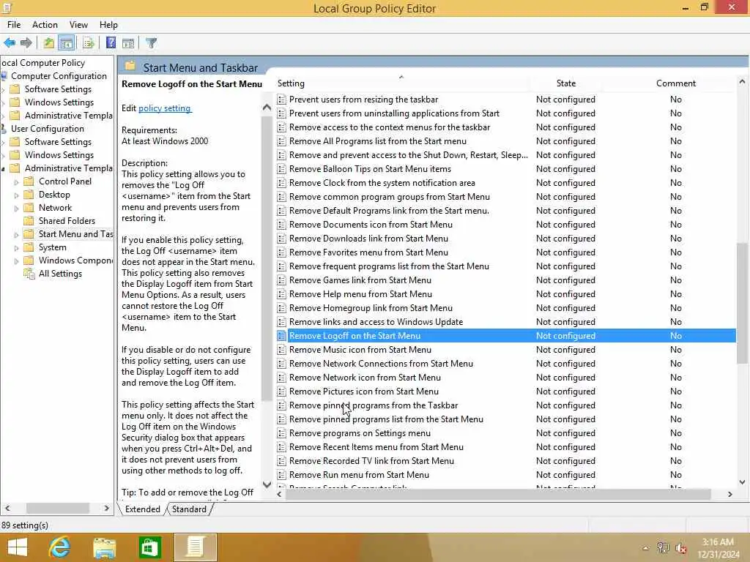
Task: Click the network tray icon
Action: pos(663,548)
